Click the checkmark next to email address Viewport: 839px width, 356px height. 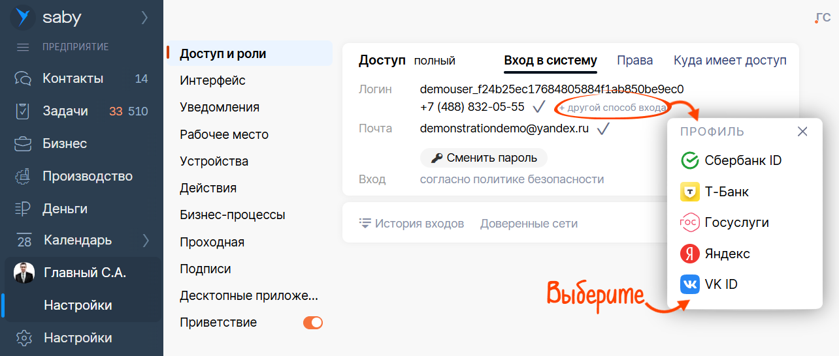(x=603, y=128)
